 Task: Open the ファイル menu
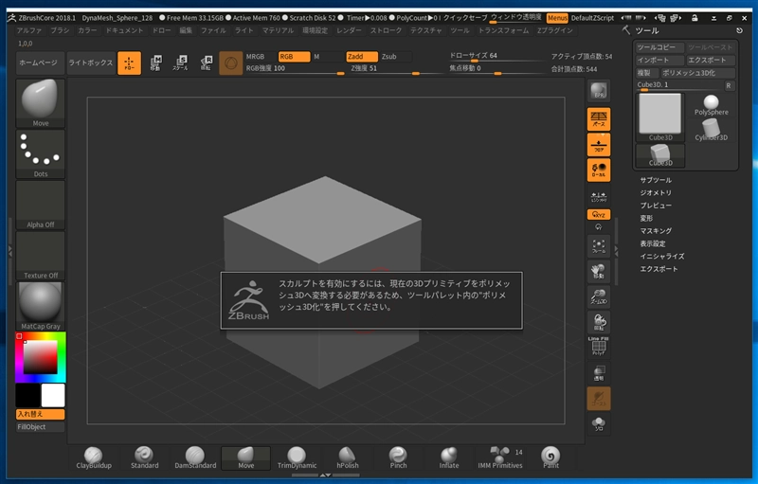pos(213,30)
